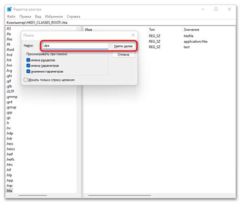Open the Правка menu
This screenshot has height=203, width=241.
pos(25,16)
